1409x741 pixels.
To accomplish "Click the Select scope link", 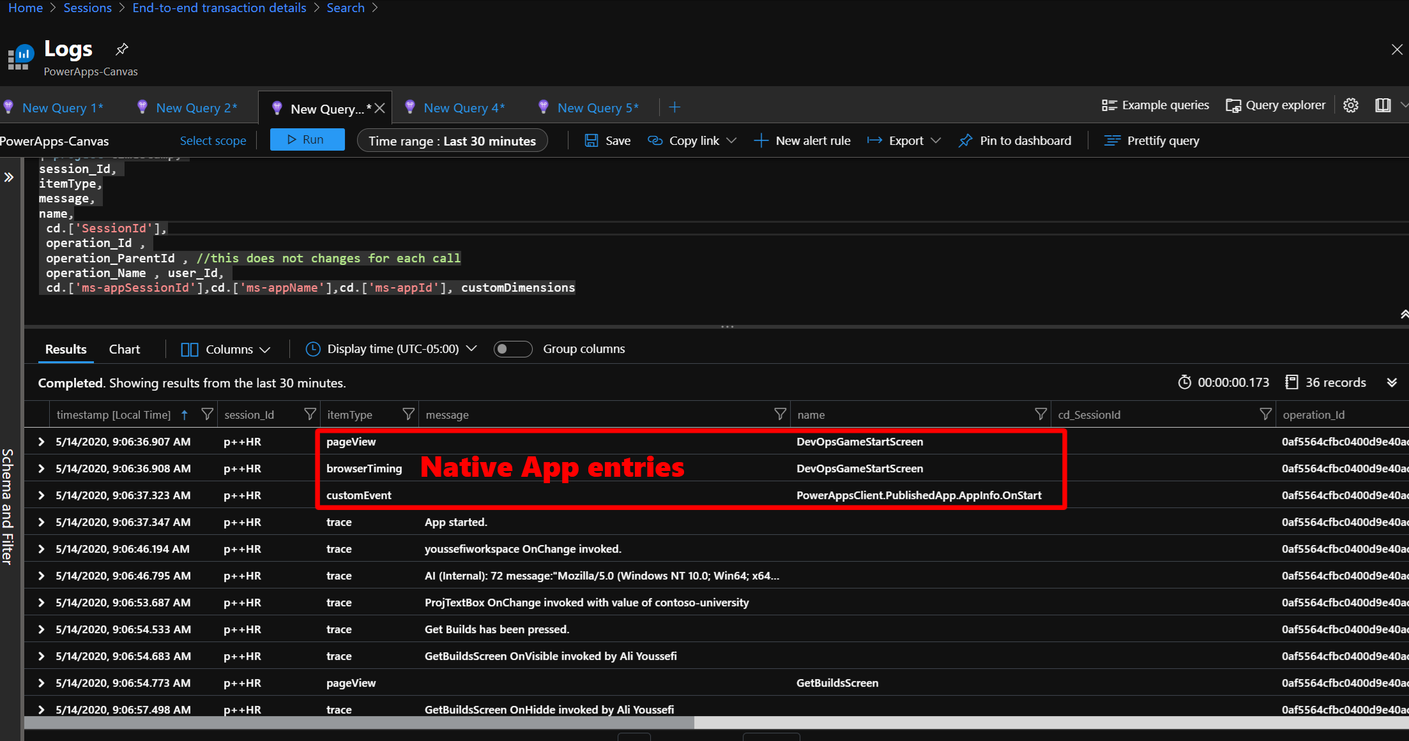I will (213, 141).
